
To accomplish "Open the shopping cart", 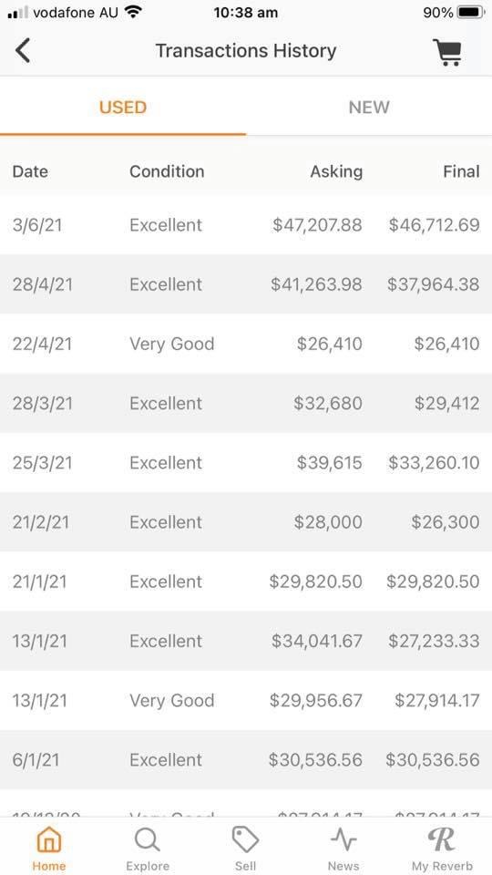I will (x=447, y=53).
